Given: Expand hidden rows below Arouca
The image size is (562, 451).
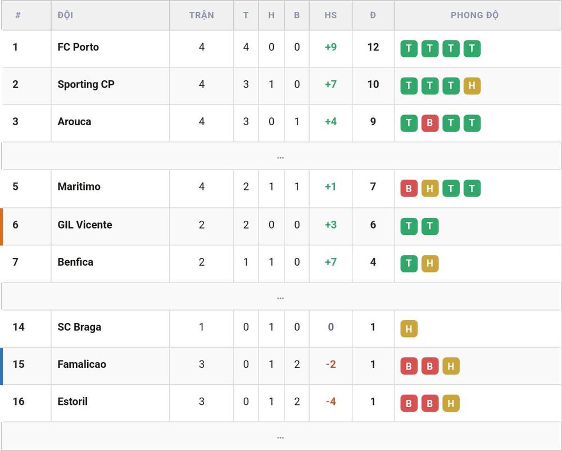Looking at the screenshot, I should point(281,156).
